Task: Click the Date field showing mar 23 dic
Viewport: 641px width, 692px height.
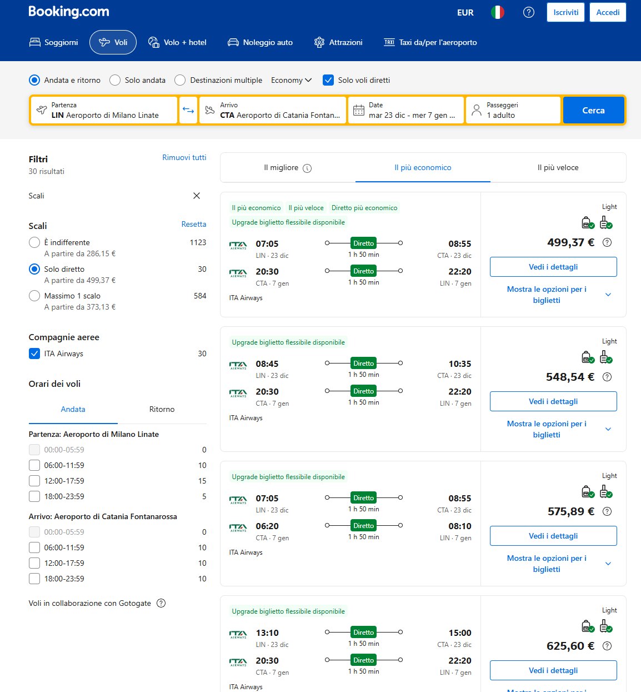Action: click(x=405, y=110)
